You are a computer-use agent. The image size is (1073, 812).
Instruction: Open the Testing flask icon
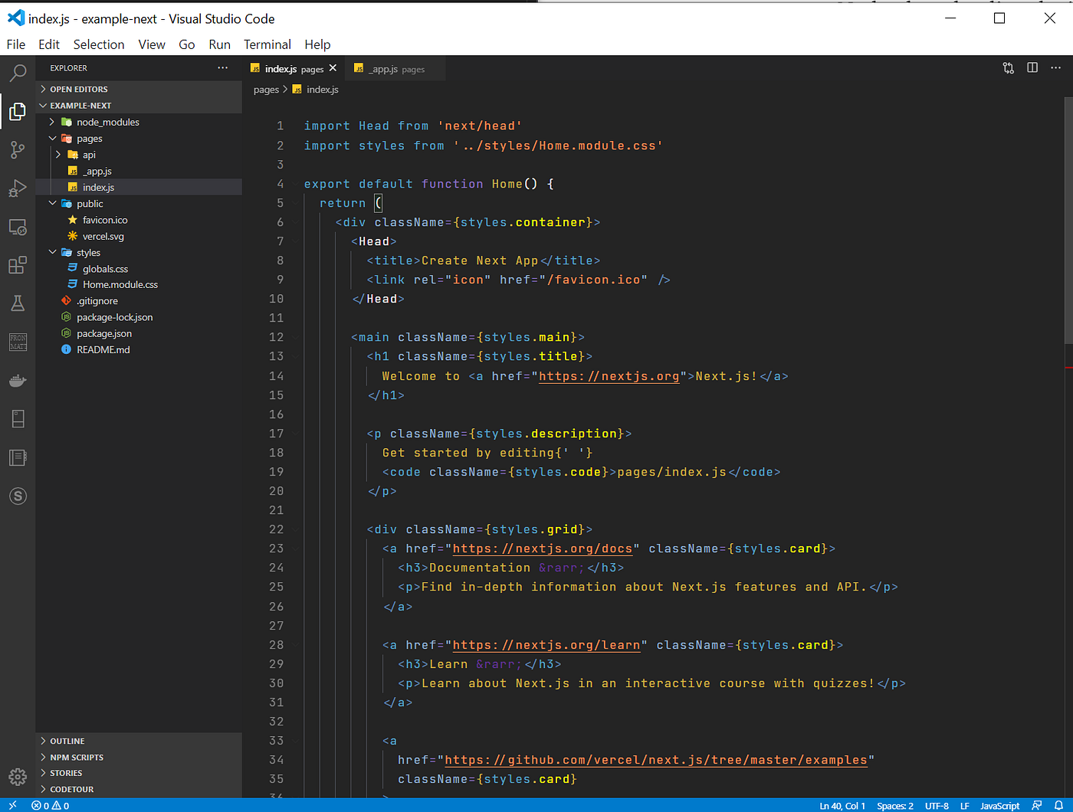18,303
